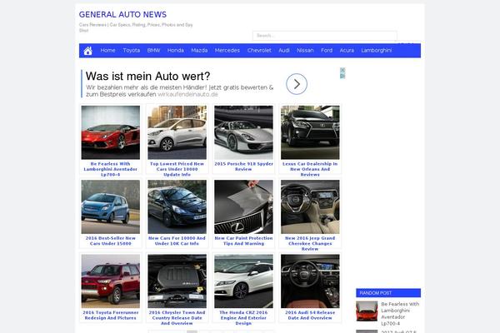
Task: Click the search input field
Action: 325,36
